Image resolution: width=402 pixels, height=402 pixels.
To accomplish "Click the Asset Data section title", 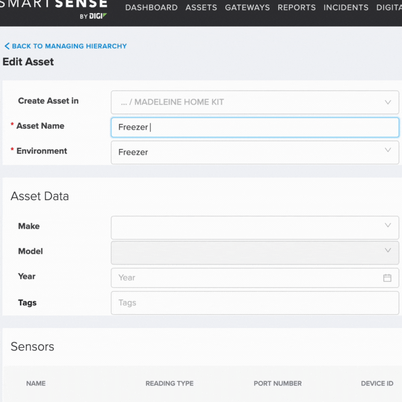I will (40, 196).
